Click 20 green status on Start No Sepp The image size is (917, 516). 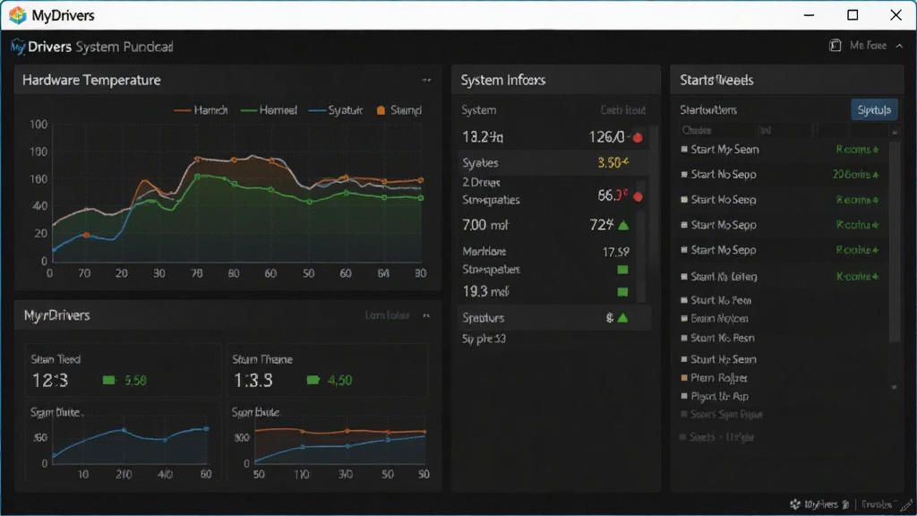tap(855, 175)
